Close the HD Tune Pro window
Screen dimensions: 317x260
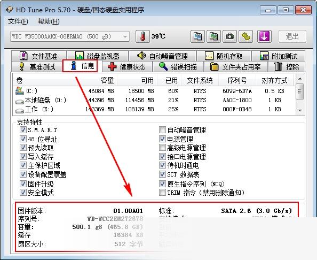click(303, 10)
